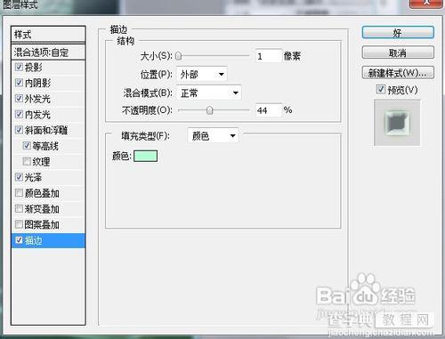Toggle the 等高线 checkbox
The image size is (445, 339).
coord(27,145)
